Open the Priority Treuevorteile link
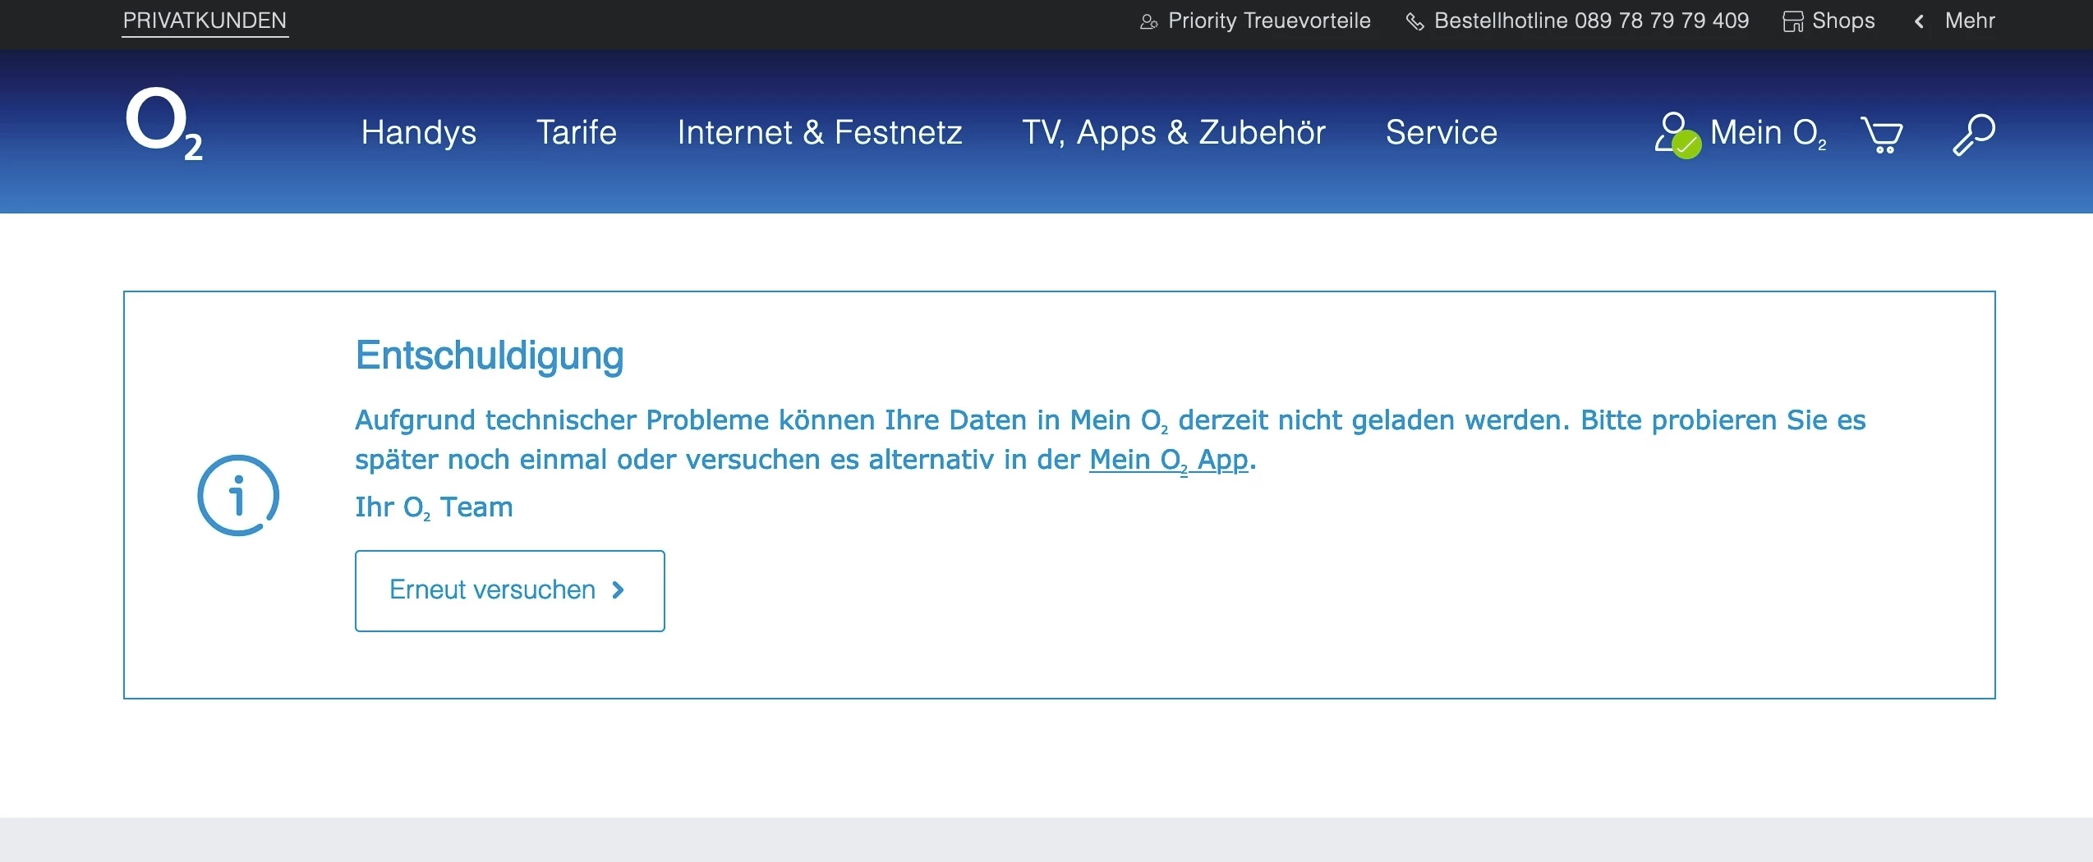 (x=1269, y=21)
